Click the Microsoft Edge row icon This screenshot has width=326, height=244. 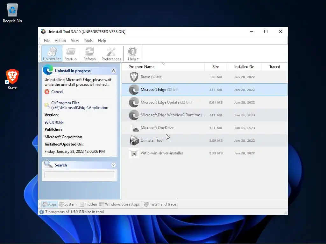coord(134,90)
